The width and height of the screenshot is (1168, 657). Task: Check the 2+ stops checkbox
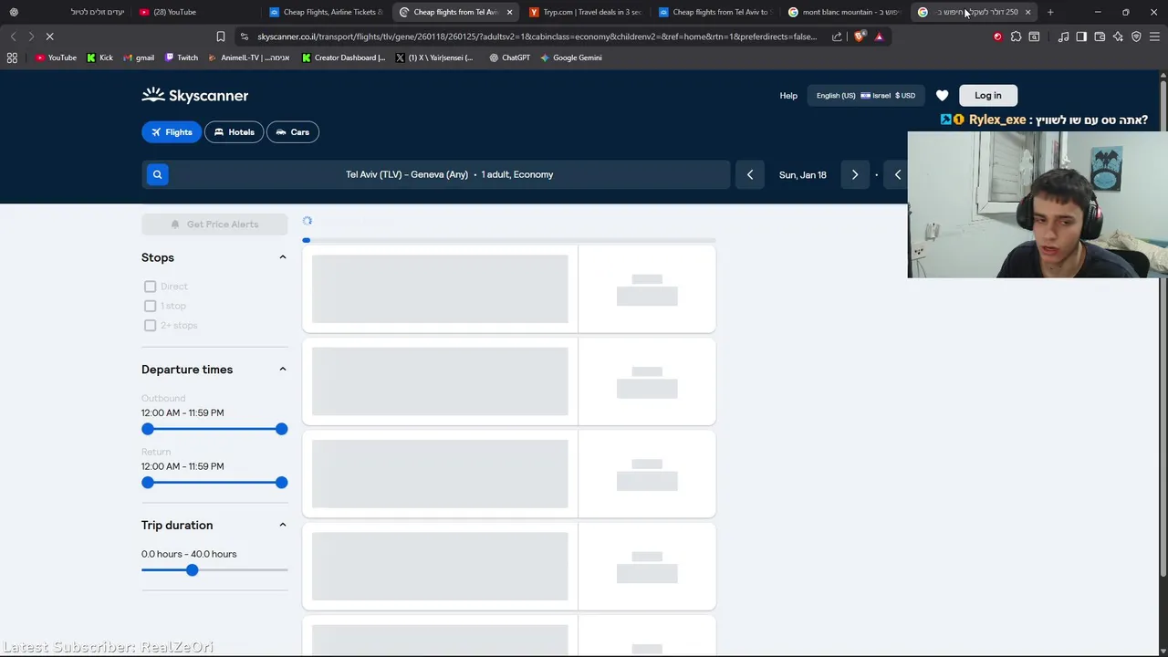[150, 325]
